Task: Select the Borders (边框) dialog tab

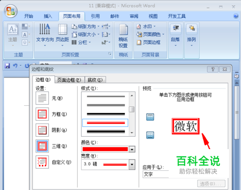Action: point(43,79)
